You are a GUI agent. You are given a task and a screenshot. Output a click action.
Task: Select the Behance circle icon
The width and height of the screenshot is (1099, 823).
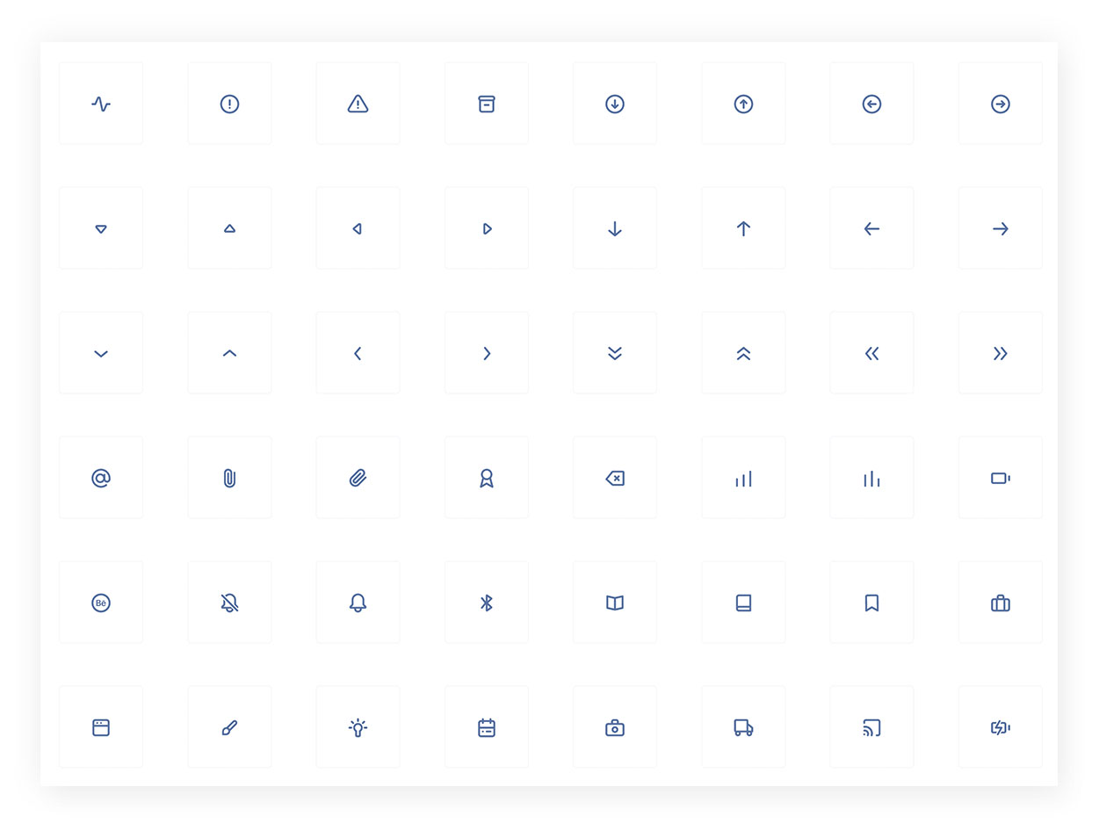click(101, 603)
